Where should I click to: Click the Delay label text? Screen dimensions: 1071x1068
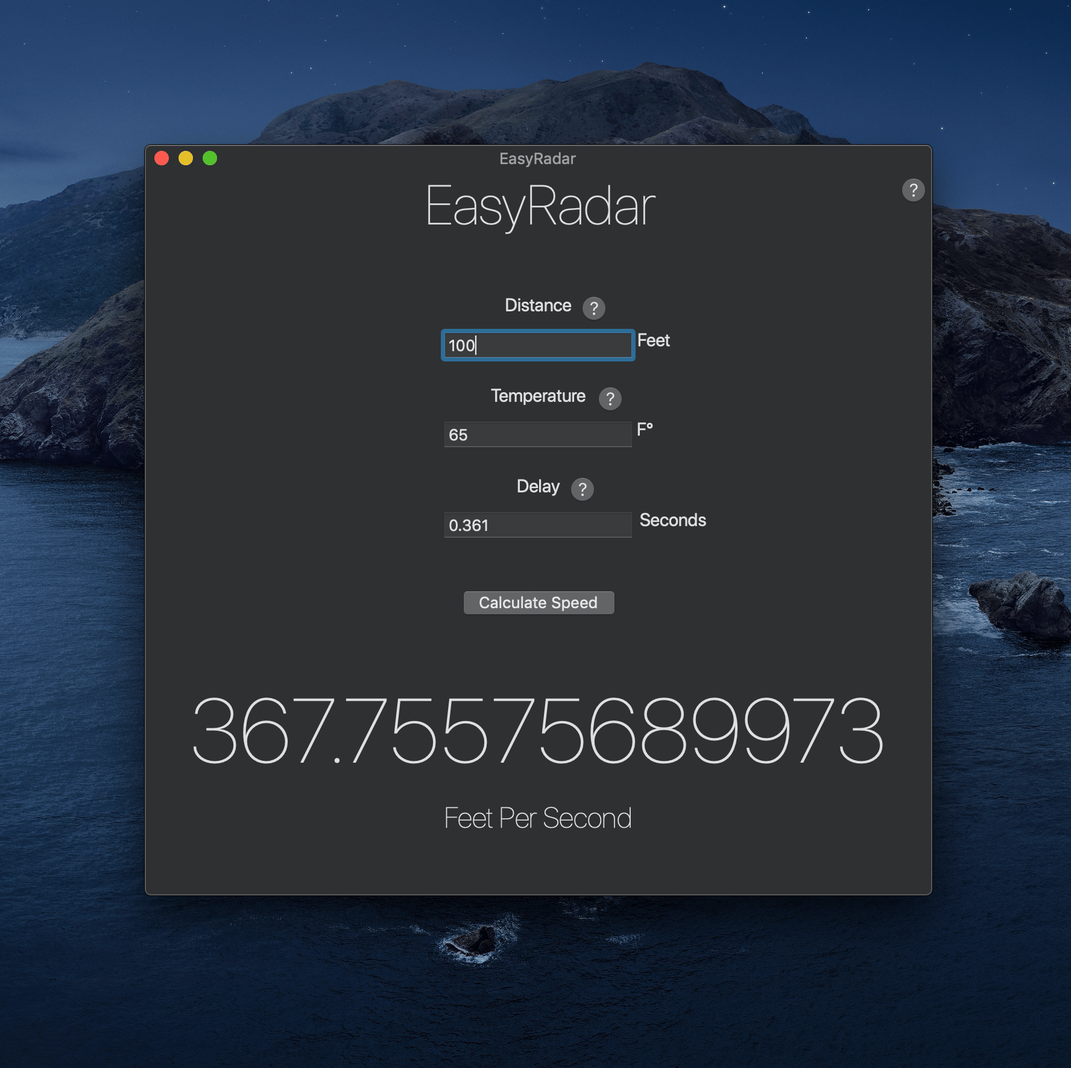point(537,486)
